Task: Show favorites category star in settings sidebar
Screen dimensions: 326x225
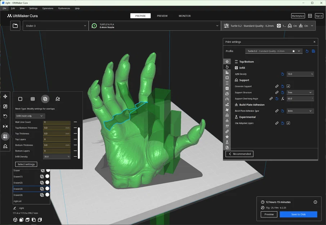Action: (x=227, y=62)
